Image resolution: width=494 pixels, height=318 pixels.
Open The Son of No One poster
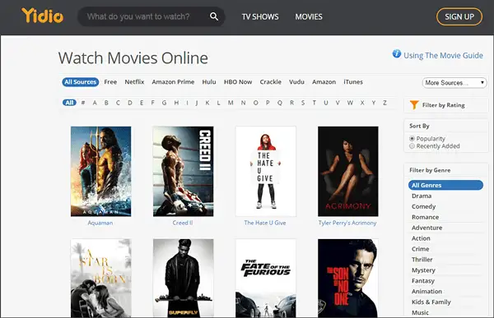[347, 278]
